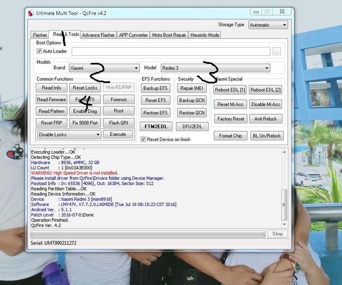
Task: Minimize the QcFire window
Action: (x=256, y=12)
